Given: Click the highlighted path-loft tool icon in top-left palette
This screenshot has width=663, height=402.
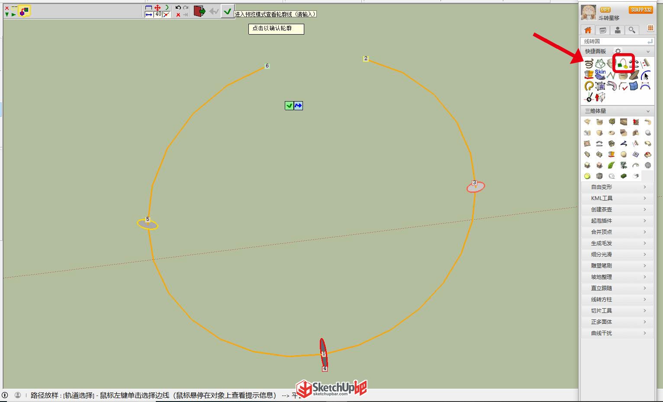Looking at the screenshot, I should click(x=24, y=11).
